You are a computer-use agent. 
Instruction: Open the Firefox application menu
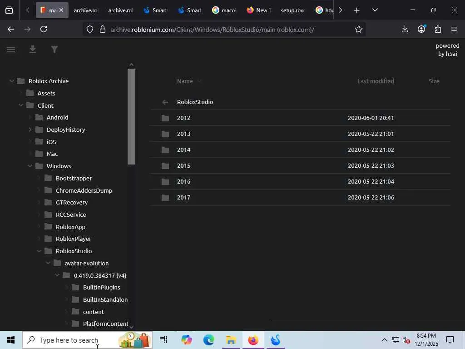click(454, 29)
